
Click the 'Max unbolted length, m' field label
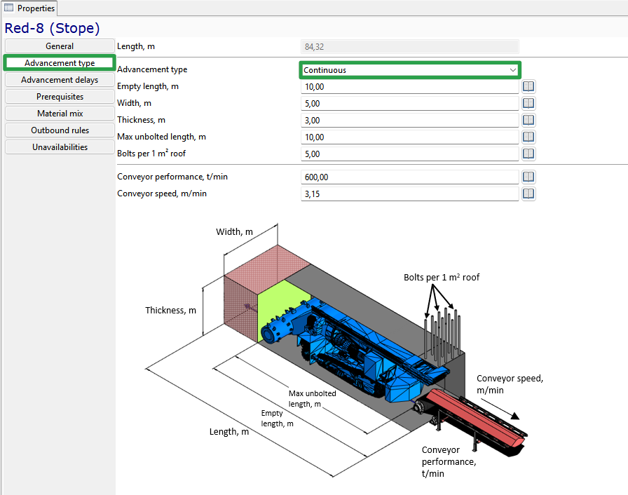point(161,137)
